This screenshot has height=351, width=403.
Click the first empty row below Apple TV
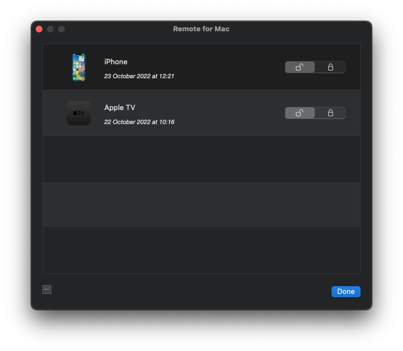click(x=201, y=159)
